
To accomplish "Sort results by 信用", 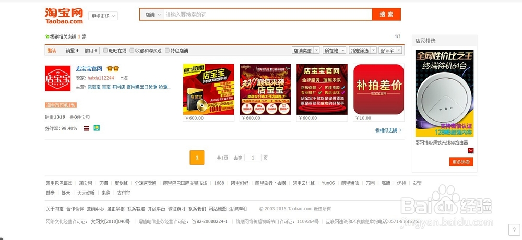I will (x=90, y=50).
